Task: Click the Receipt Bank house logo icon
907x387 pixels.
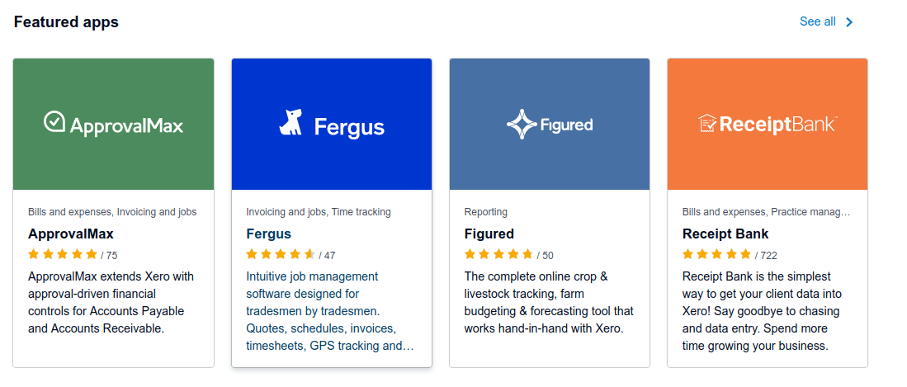Action: [x=706, y=124]
